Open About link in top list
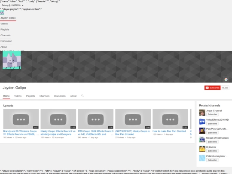232x174 pixels. point(3,47)
